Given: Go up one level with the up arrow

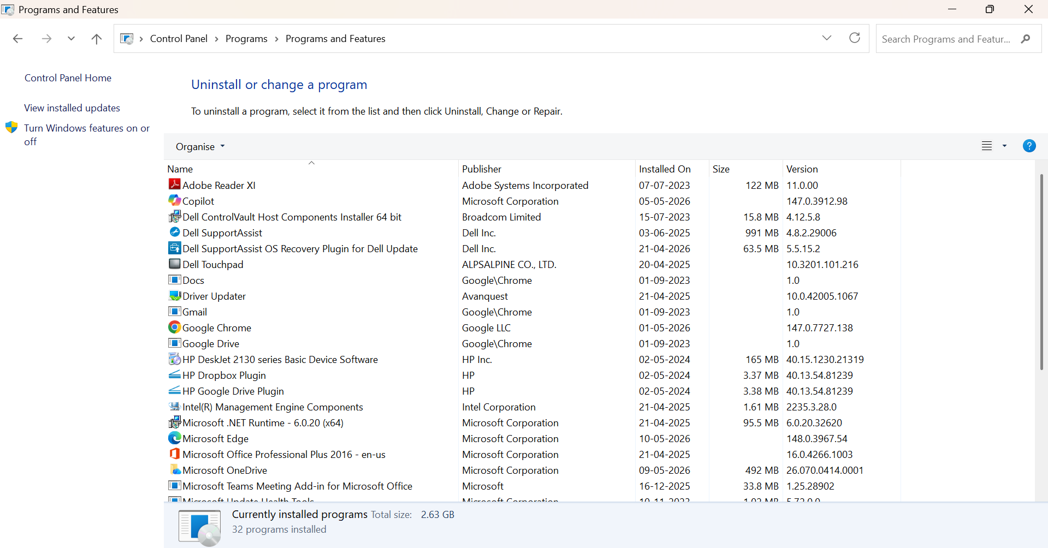Looking at the screenshot, I should tap(97, 39).
